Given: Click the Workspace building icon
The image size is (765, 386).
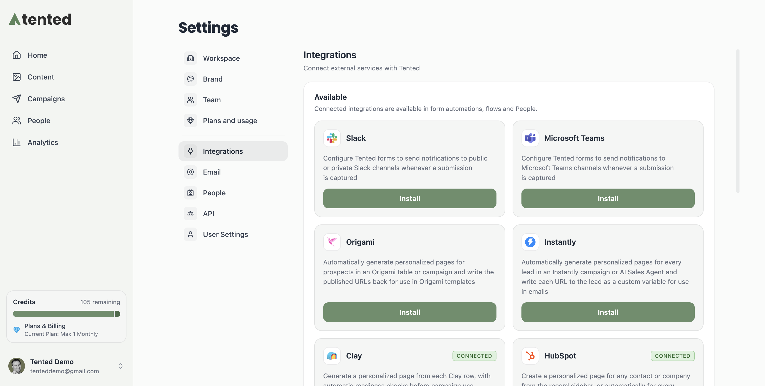Looking at the screenshot, I should pyautogui.click(x=190, y=58).
